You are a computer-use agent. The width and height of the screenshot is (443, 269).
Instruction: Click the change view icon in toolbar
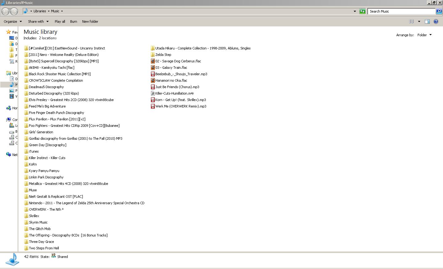[412, 21]
